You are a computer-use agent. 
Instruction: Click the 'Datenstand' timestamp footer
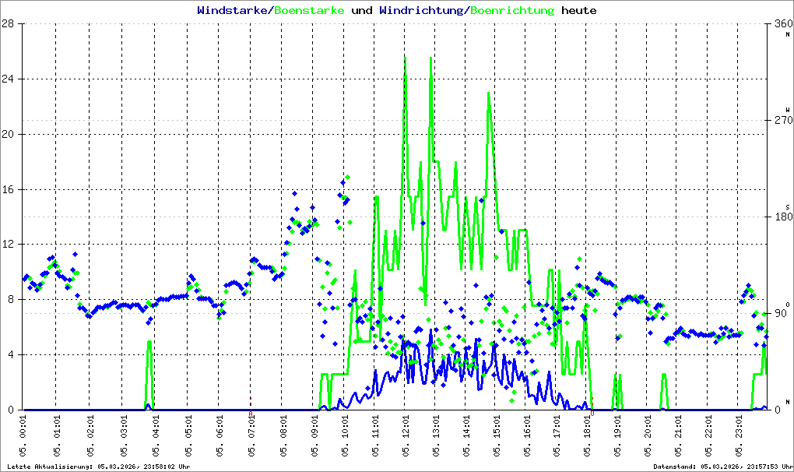click(722, 467)
